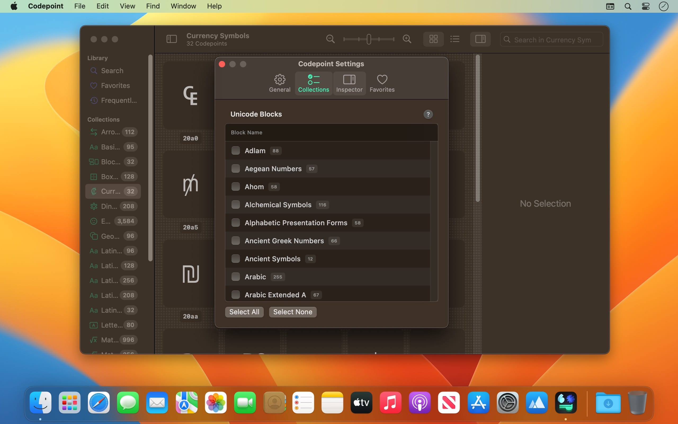Viewport: 678px width, 424px height.
Task: Enable the Arabic block checkbox
Action: click(x=236, y=277)
